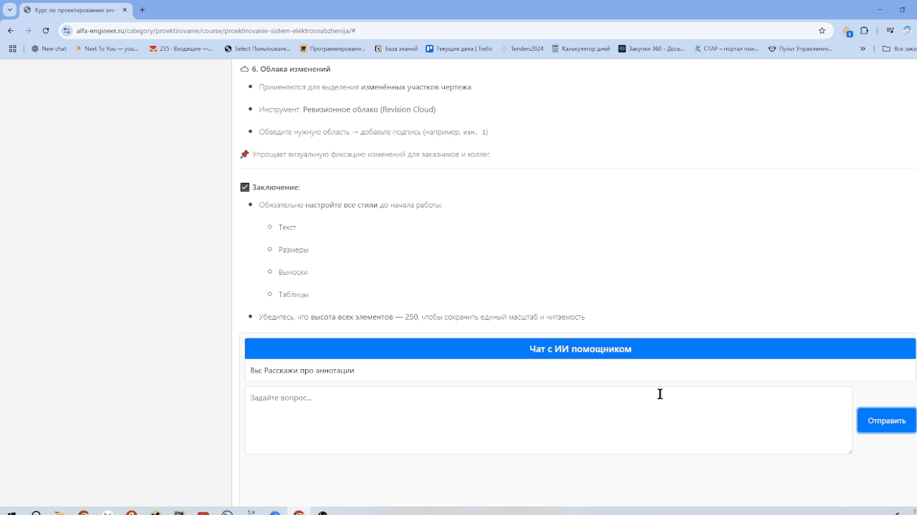Viewport: 917px width, 515px height.
Task: Click the browser Back arrow
Action: 11,31
